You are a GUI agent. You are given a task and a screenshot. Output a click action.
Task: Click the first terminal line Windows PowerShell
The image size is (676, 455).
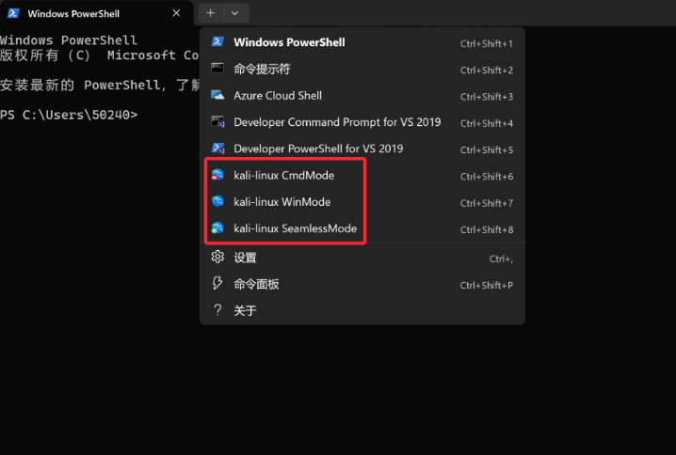point(69,40)
